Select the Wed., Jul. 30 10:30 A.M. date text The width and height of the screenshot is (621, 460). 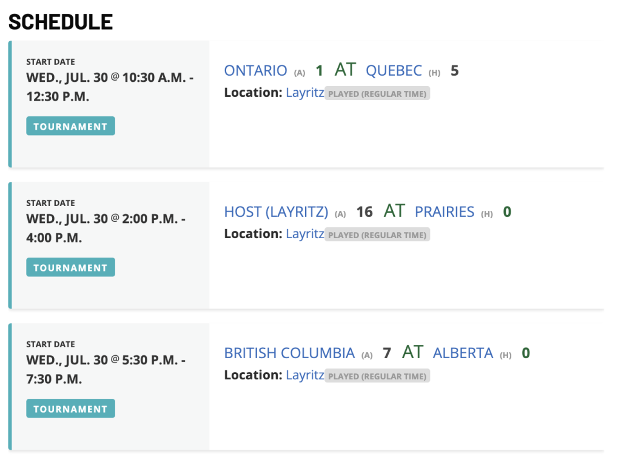click(x=110, y=87)
